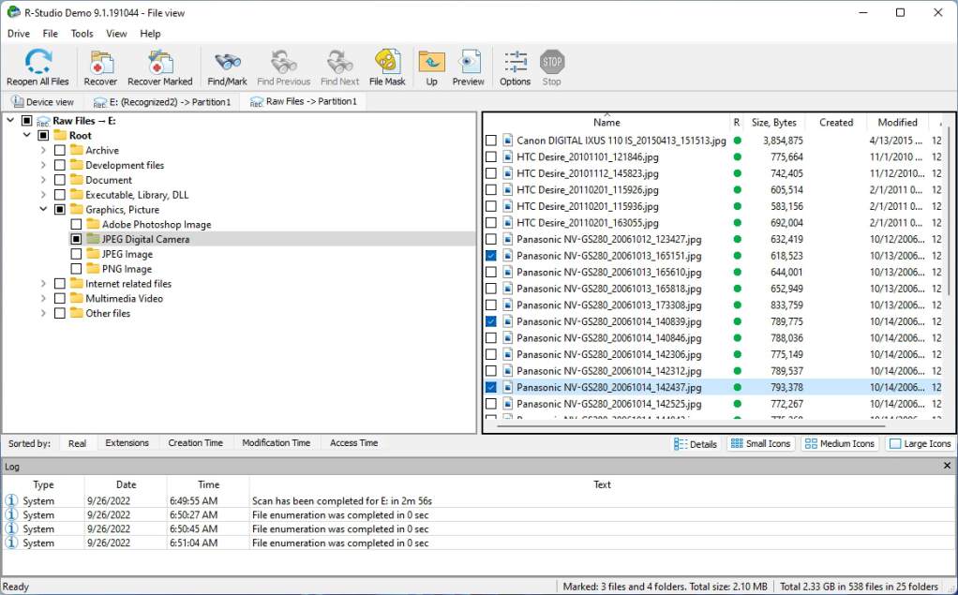Click the PNG Image folder icon
Screen dimensions: 958x595
point(93,269)
